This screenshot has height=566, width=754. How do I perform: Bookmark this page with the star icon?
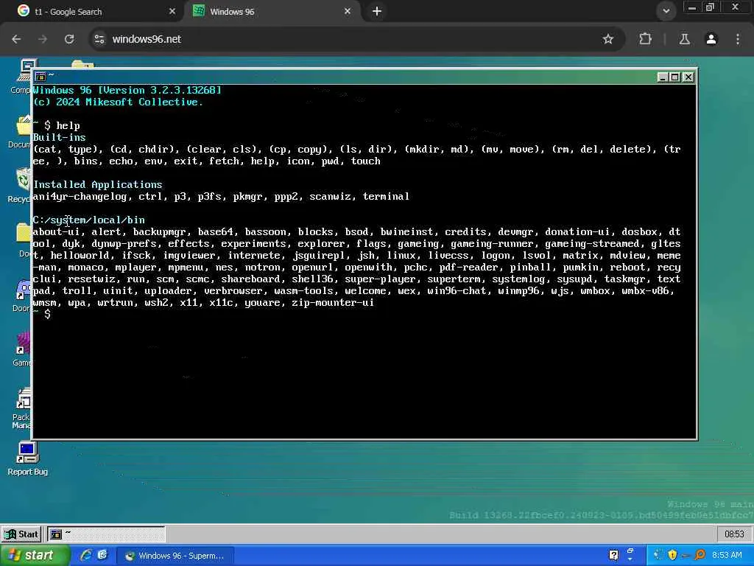click(x=608, y=39)
